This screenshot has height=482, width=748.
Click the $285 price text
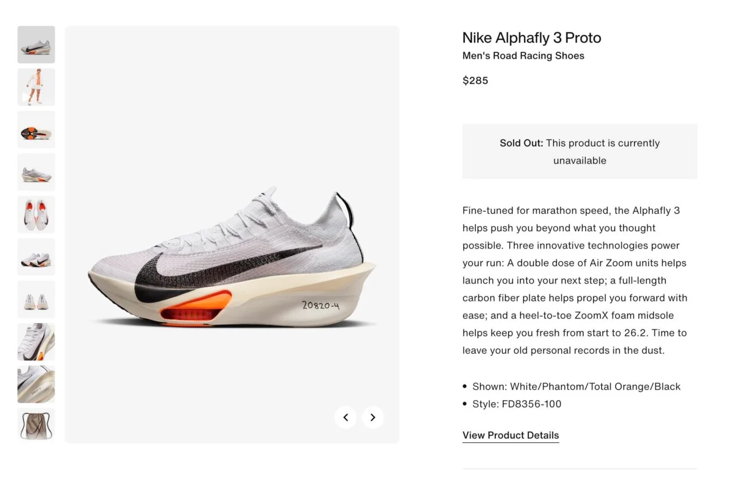(475, 81)
